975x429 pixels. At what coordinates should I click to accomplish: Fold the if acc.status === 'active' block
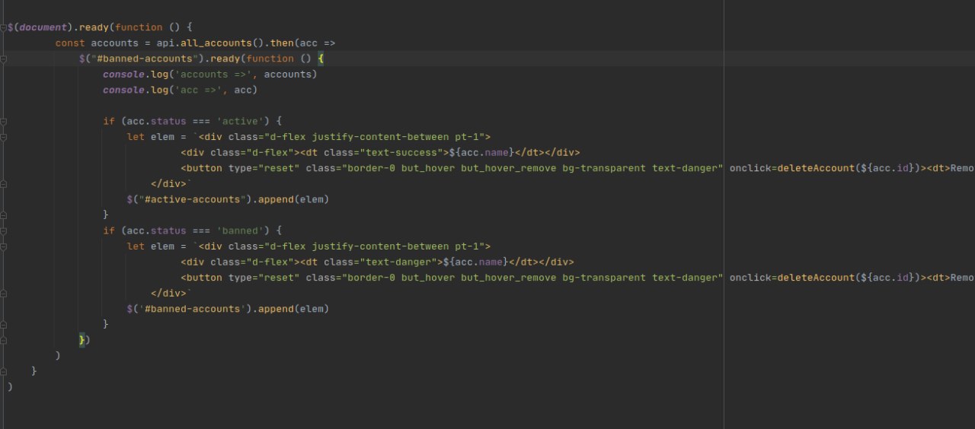tap(4, 121)
